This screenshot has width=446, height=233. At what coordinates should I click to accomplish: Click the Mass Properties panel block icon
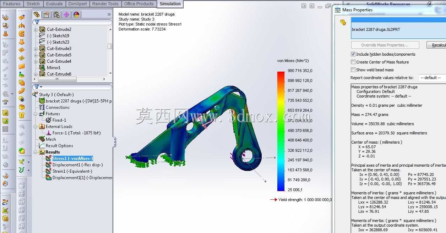coord(343,22)
